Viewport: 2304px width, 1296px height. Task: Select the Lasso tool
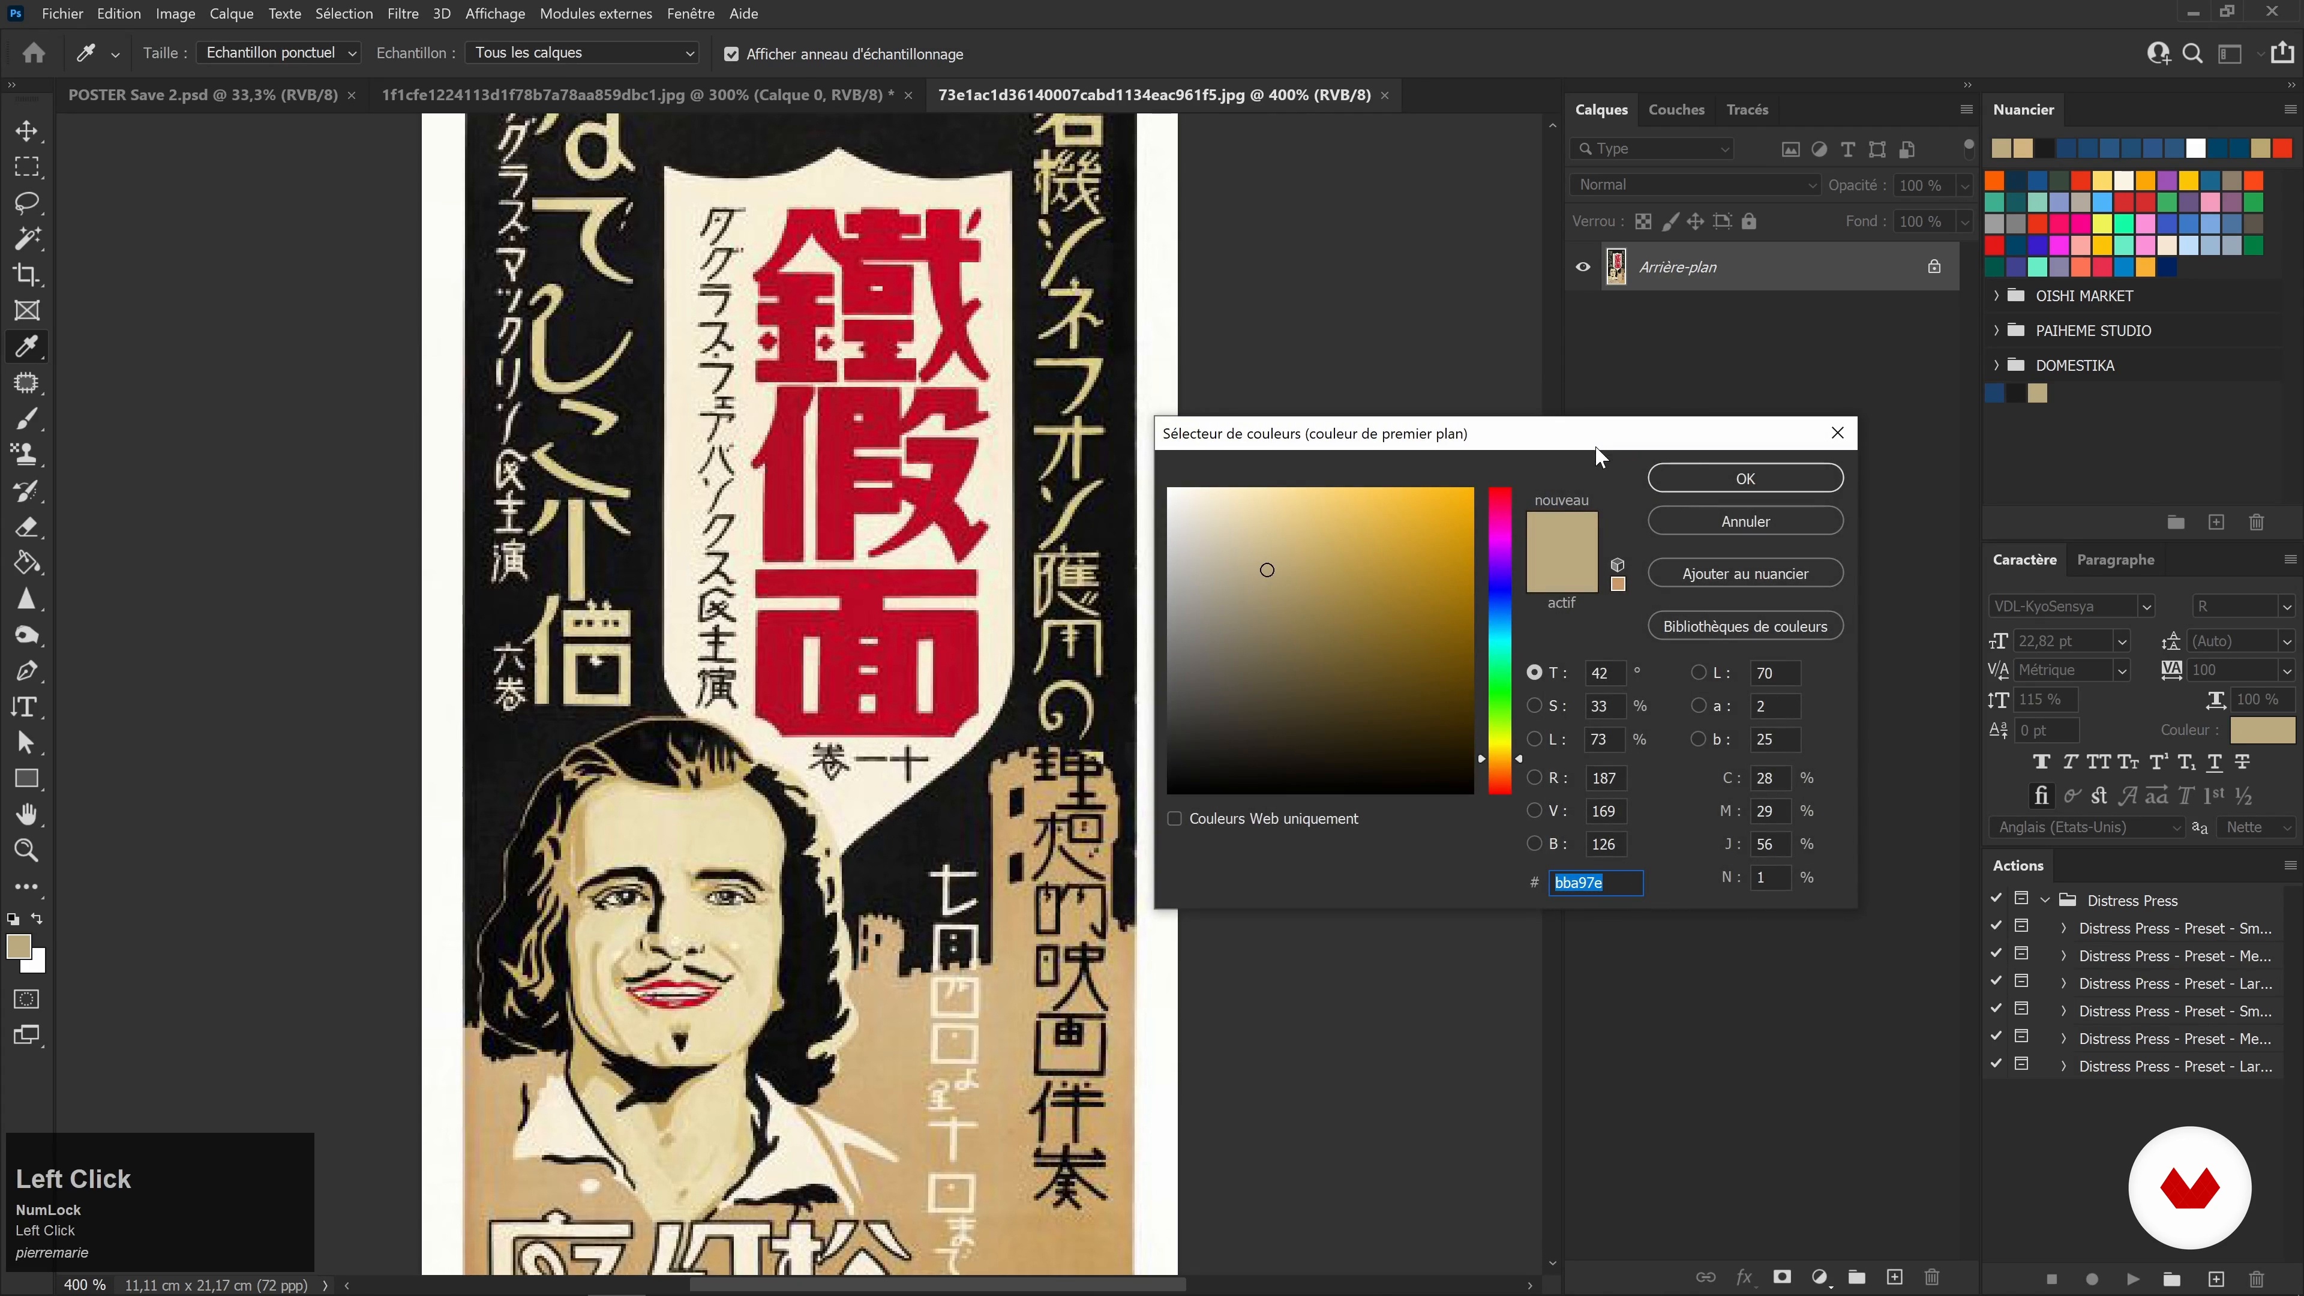[x=27, y=202]
